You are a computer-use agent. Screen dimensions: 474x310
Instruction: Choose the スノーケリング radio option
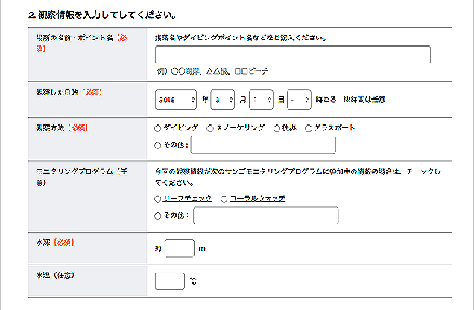[x=210, y=128]
